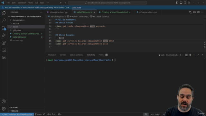Open the File menu
This screenshot has height=116, width=206.
click(x=8, y=3)
